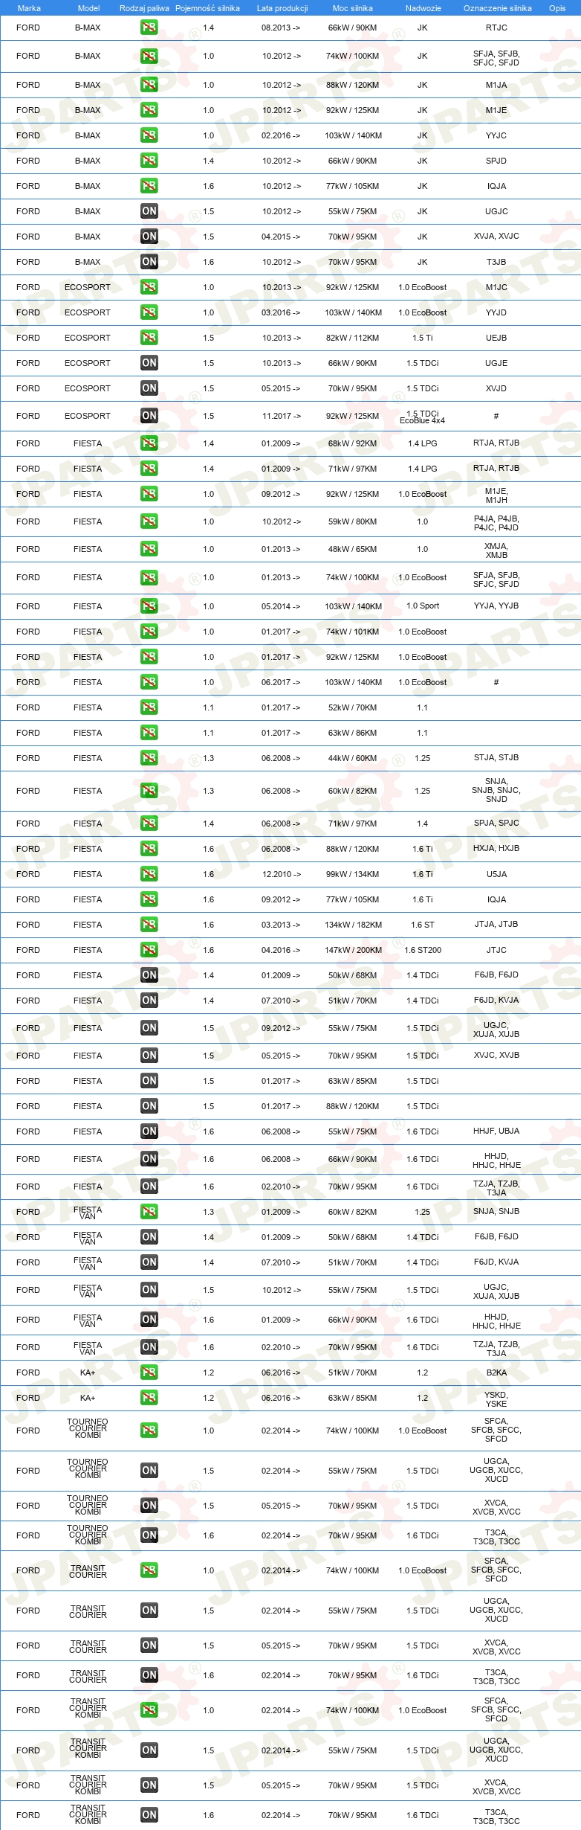Click the PB icon in the FIESTA SPJA, SPJC row
Screen dimensions: 581x1830
click(149, 823)
